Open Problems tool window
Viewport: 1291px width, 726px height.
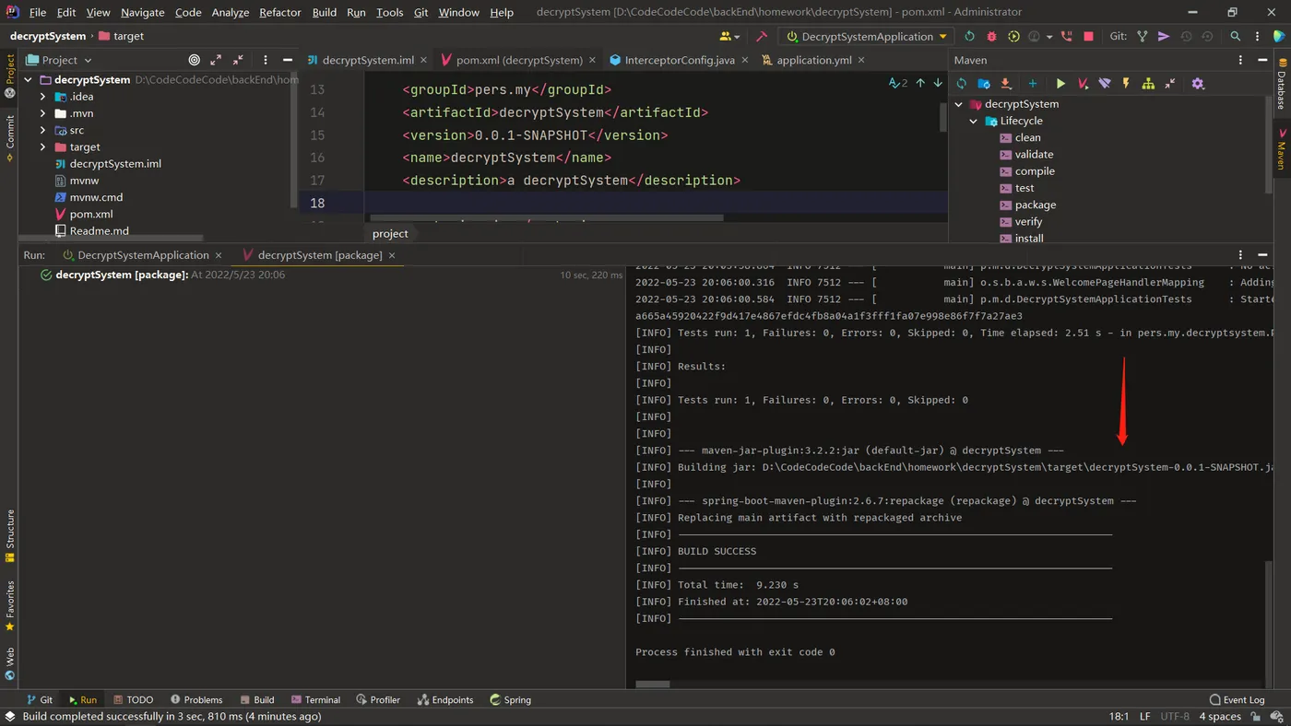tap(195, 699)
